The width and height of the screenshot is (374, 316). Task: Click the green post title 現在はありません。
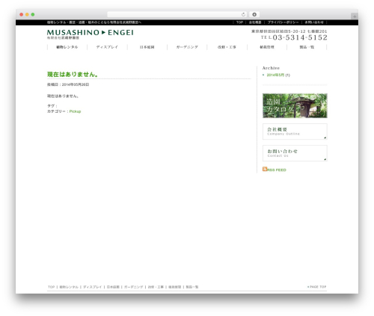[73, 74]
